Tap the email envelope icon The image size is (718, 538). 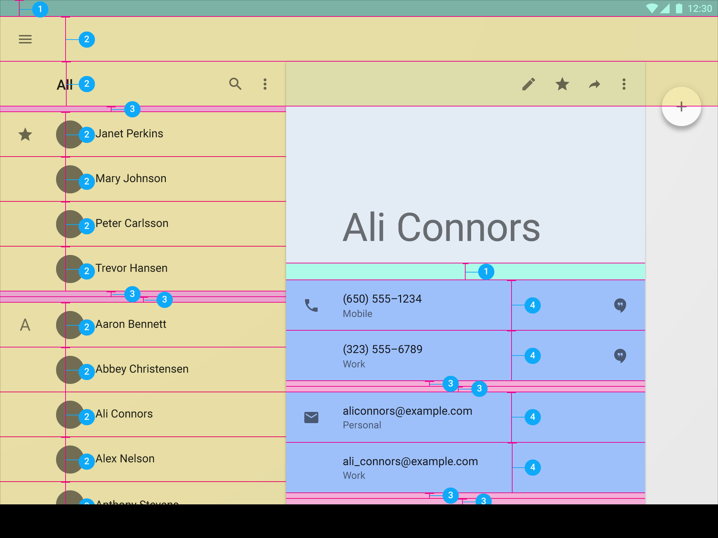311,418
